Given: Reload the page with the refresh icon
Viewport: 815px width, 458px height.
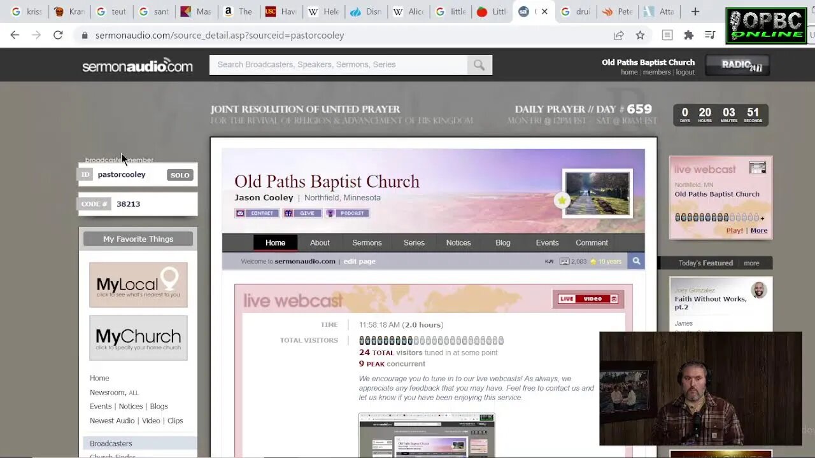Looking at the screenshot, I should point(58,35).
